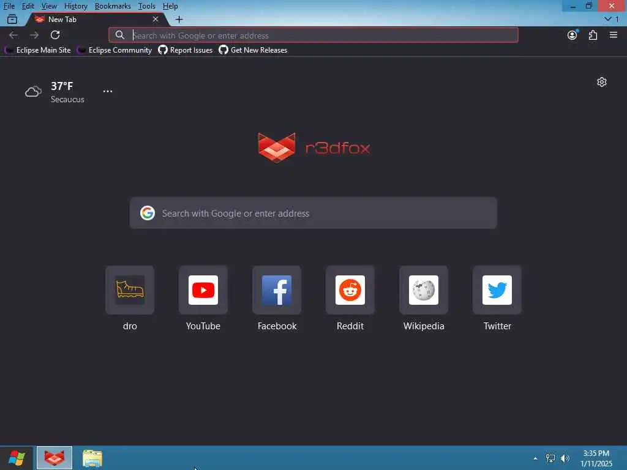The image size is (627, 470).
Task: Open the account profile icon
Action: 573,35
